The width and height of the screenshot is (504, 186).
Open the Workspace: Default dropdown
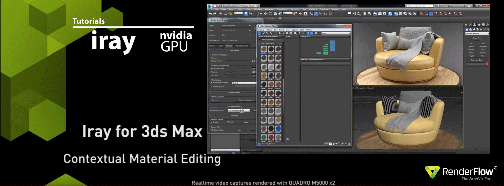pyautogui.click(x=248, y=6)
